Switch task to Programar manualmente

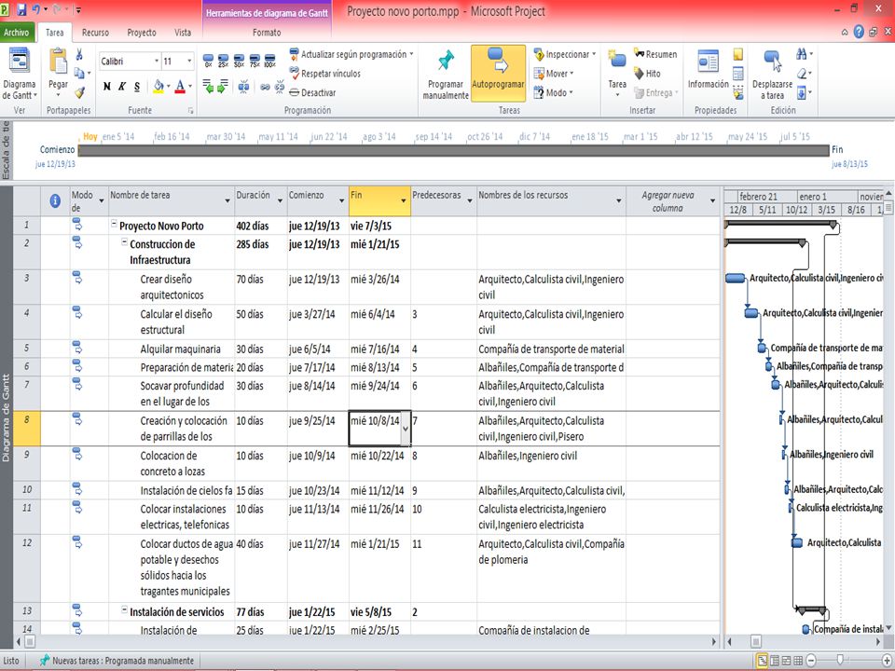coord(446,75)
